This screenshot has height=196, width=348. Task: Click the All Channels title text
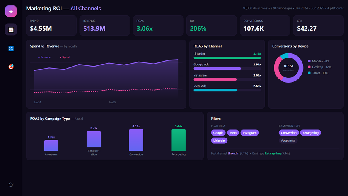pos(85,8)
